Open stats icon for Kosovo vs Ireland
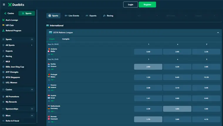This screenshot has height=126, width=223. (49, 90)
